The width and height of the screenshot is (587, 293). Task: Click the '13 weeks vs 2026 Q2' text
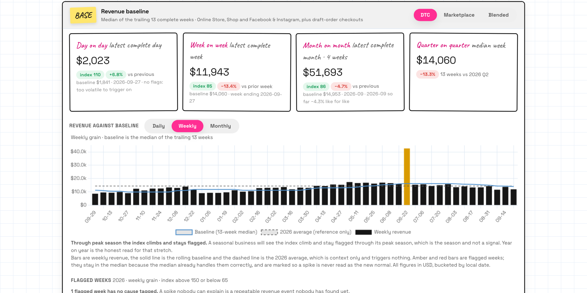(464, 74)
